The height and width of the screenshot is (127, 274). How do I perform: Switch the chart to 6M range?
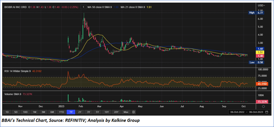[x=52, y=112]
